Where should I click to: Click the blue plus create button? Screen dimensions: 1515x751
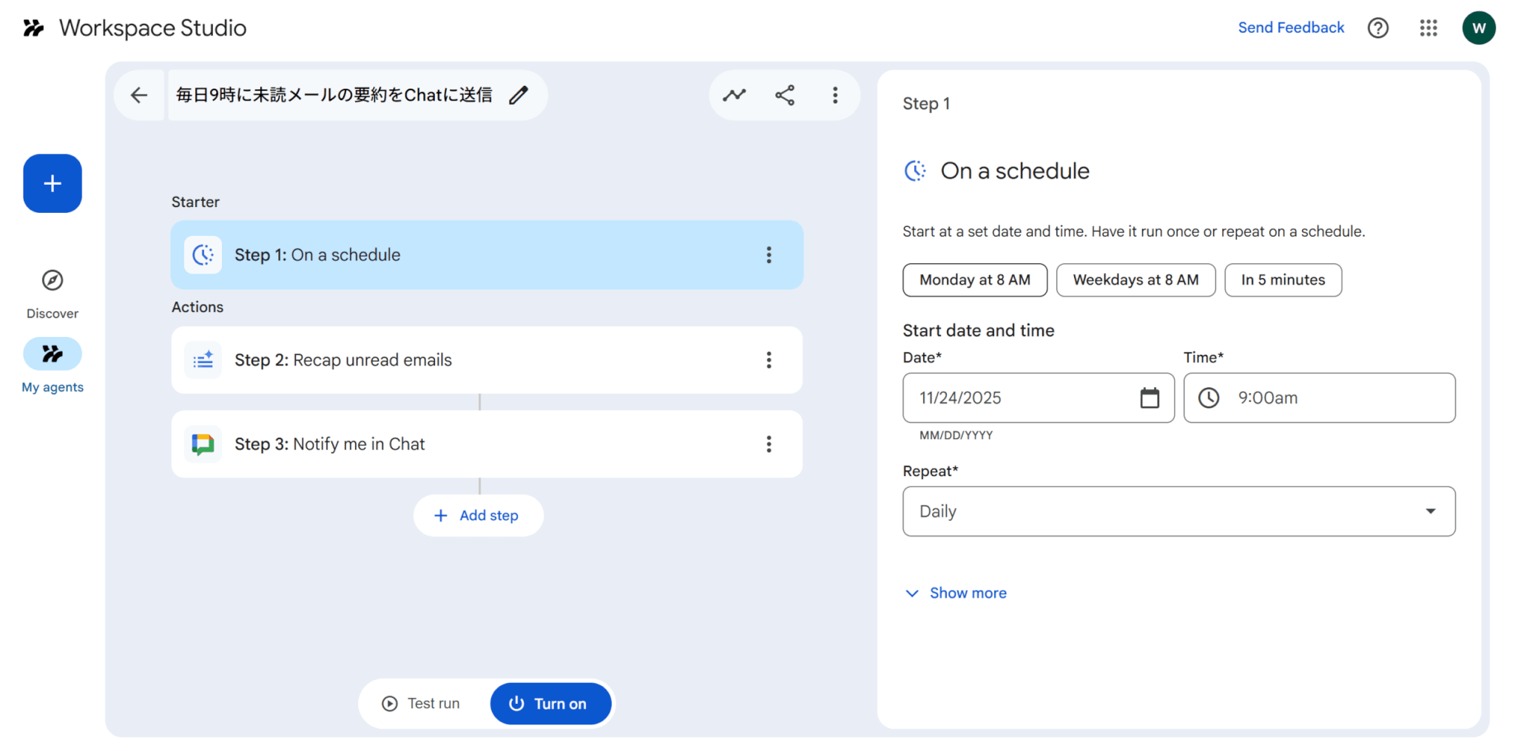tap(53, 183)
